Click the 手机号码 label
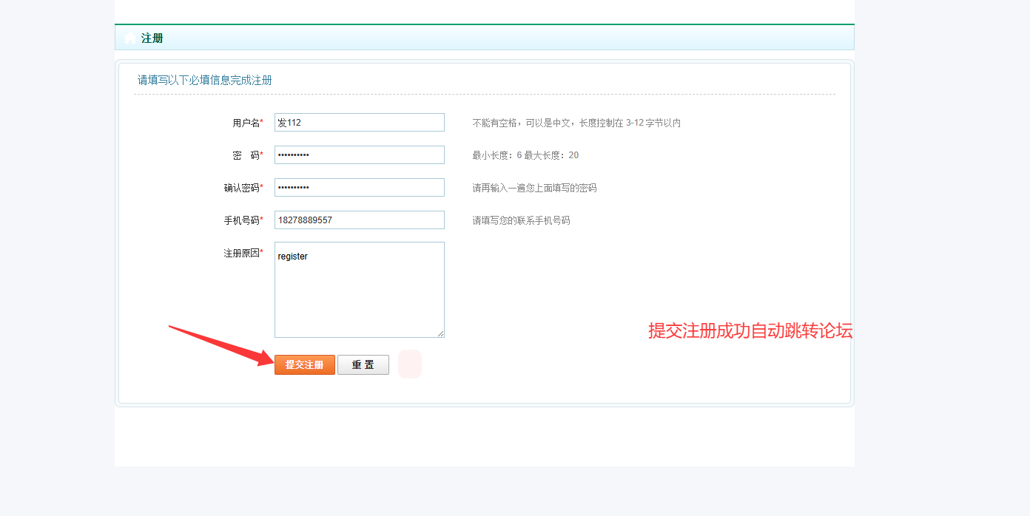This screenshot has height=516, width=1030. point(243,220)
